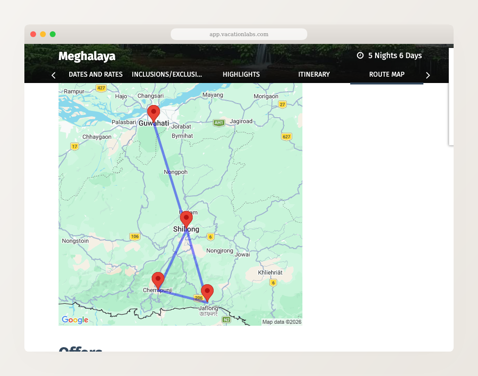Click the clock icon beside duration

360,56
